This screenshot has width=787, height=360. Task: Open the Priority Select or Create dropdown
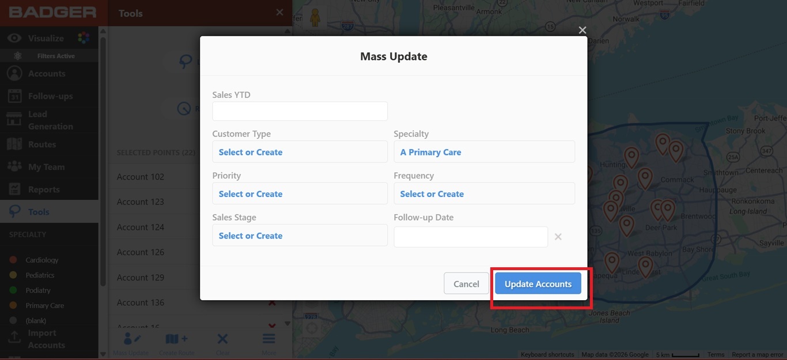pyautogui.click(x=300, y=194)
